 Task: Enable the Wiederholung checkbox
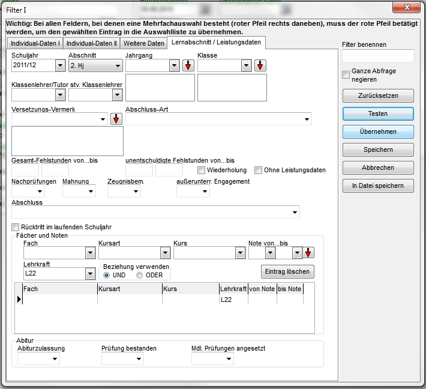[202, 170]
